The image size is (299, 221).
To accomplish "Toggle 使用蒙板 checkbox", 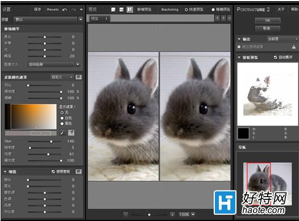I will [53, 172].
